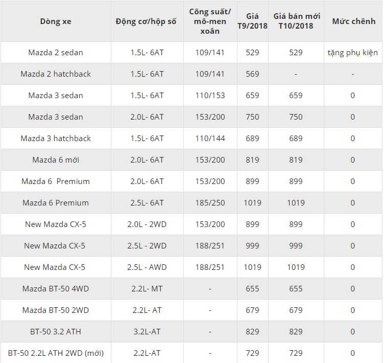Select the 'Mazda 2 sedan' row name

[x=56, y=52]
